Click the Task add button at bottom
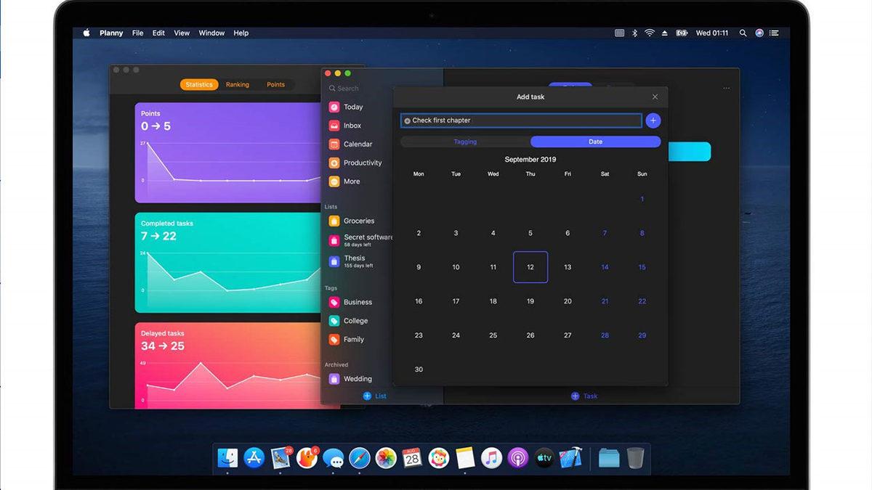 pos(584,396)
